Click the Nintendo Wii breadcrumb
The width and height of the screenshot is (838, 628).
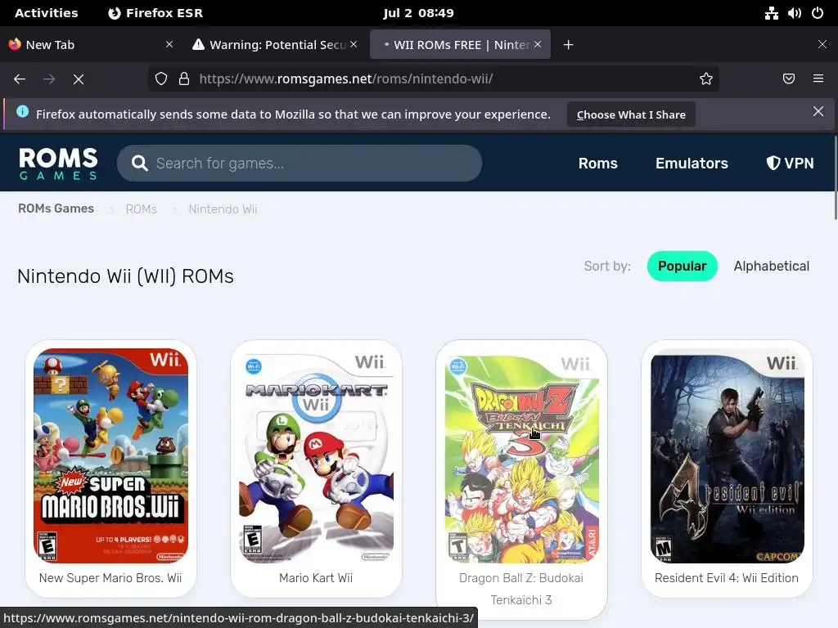tap(223, 209)
